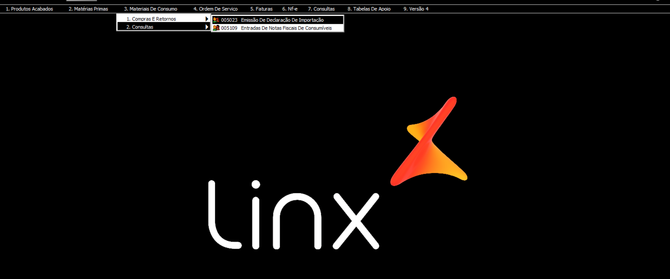Open the Tabelas De Apoio menu
This screenshot has height=279, width=670.
(x=369, y=9)
